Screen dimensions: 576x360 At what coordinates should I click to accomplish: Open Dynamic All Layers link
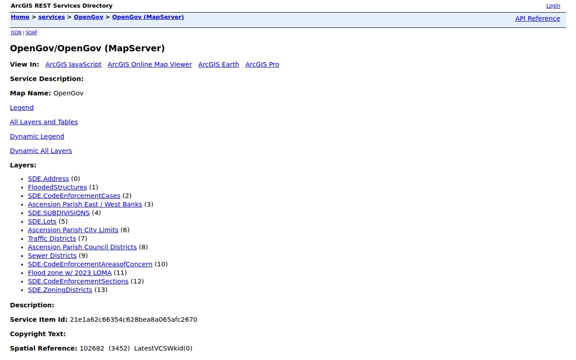pos(41,151)
